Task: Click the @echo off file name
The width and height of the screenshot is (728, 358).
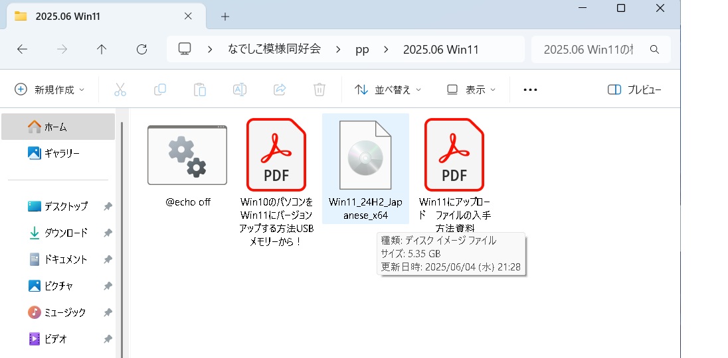Action: pyautogui.click(x=188, y=202)
